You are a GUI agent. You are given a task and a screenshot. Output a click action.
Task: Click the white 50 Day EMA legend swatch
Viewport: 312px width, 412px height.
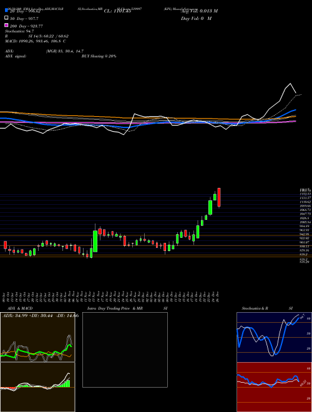click(x=6, y=18)
